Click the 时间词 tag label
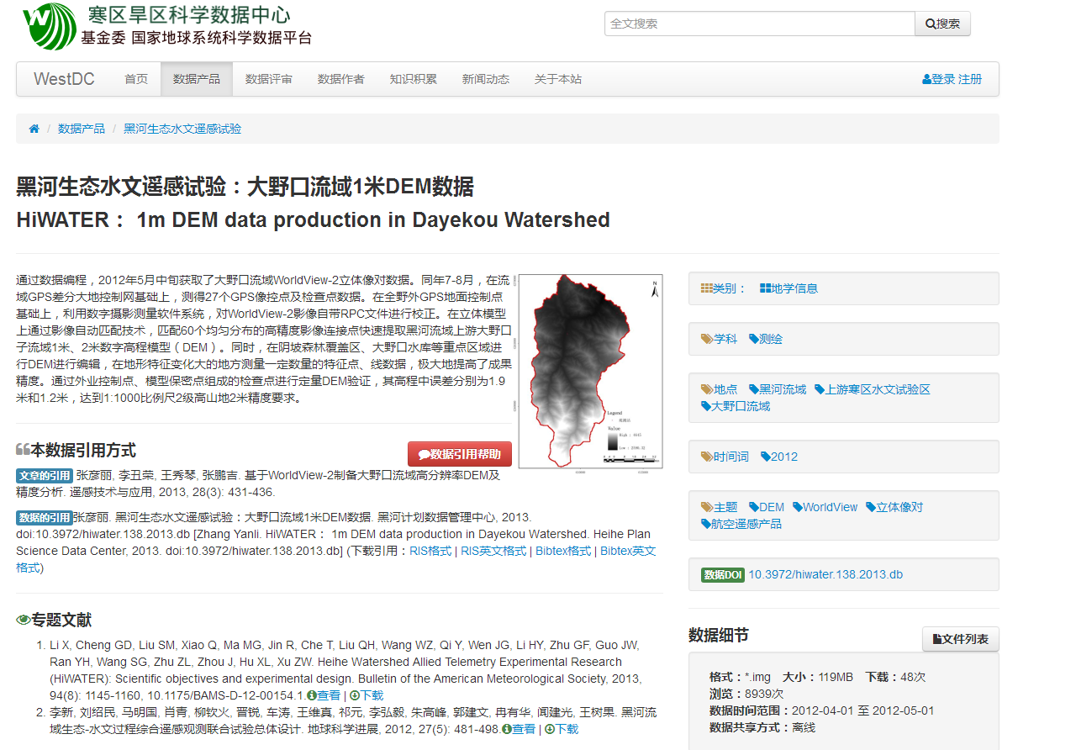This screenshot has width=1076, height=750. [725, 457]
